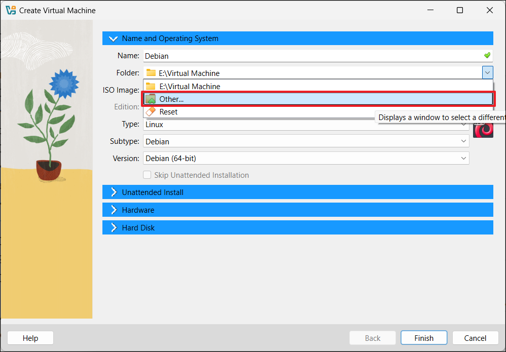This screenshot has height=352, width=506.
Task: Click the folder icon in Folder field
Action: [151, 73]
